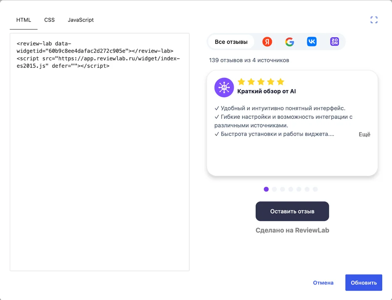Select the "Все отзывы" filter tab

click(x=231, y=42)
